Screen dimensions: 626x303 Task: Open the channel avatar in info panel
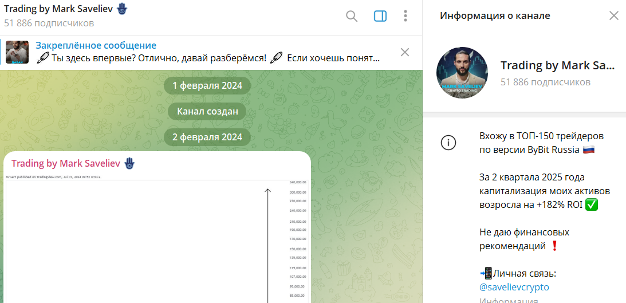click(x=462, y=72)
